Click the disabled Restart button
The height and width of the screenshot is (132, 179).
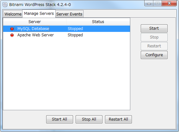(154, 46)
